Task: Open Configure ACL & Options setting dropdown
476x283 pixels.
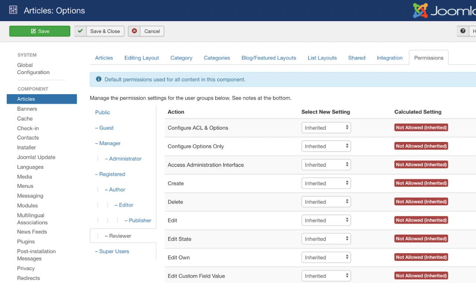Action: coord(326,128)
